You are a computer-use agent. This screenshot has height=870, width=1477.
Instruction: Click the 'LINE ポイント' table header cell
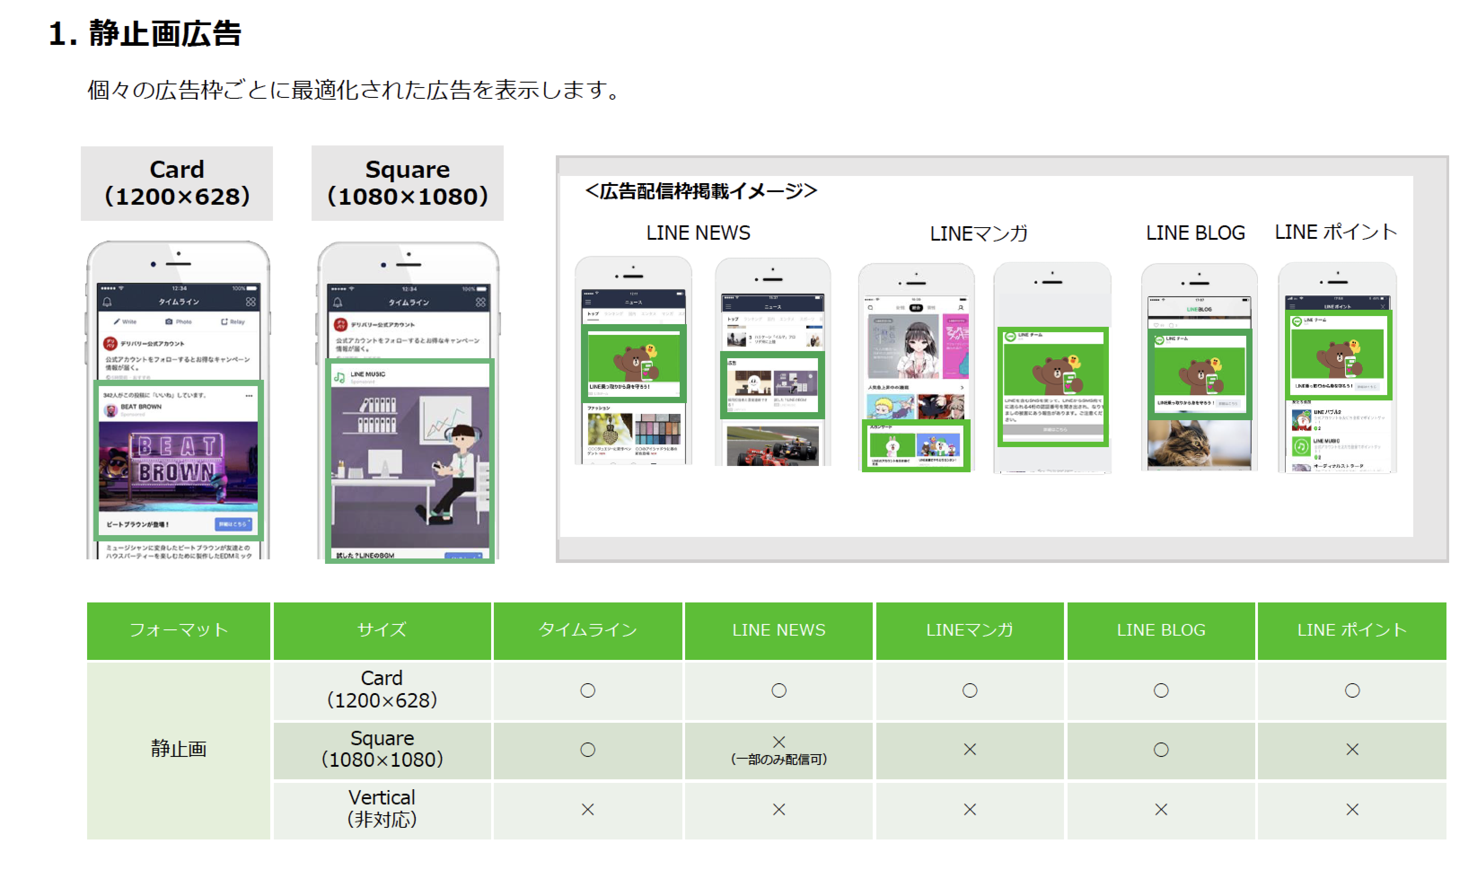pos(1352,631)
